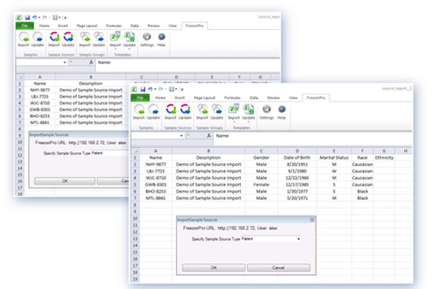This screenshot has height=289, width=438.
Task: Open the Page Layout tab
Action: tap(205, 98)
